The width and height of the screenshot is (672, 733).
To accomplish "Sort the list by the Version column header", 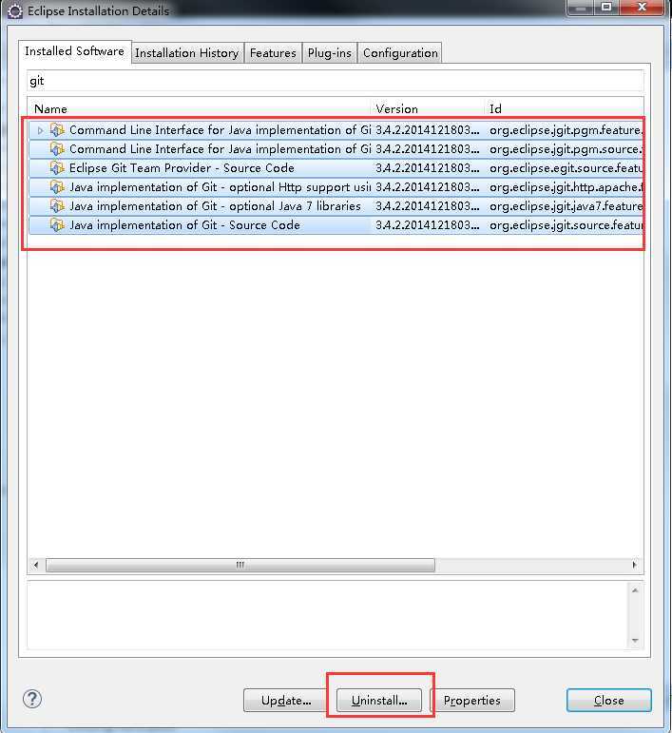I will pyautogui.click(x=429, y=109).
